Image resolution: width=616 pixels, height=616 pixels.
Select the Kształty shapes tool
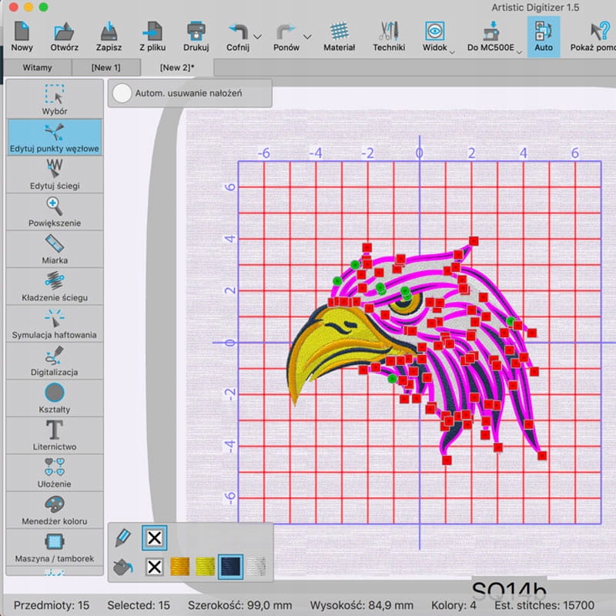[x=55, y=397]
